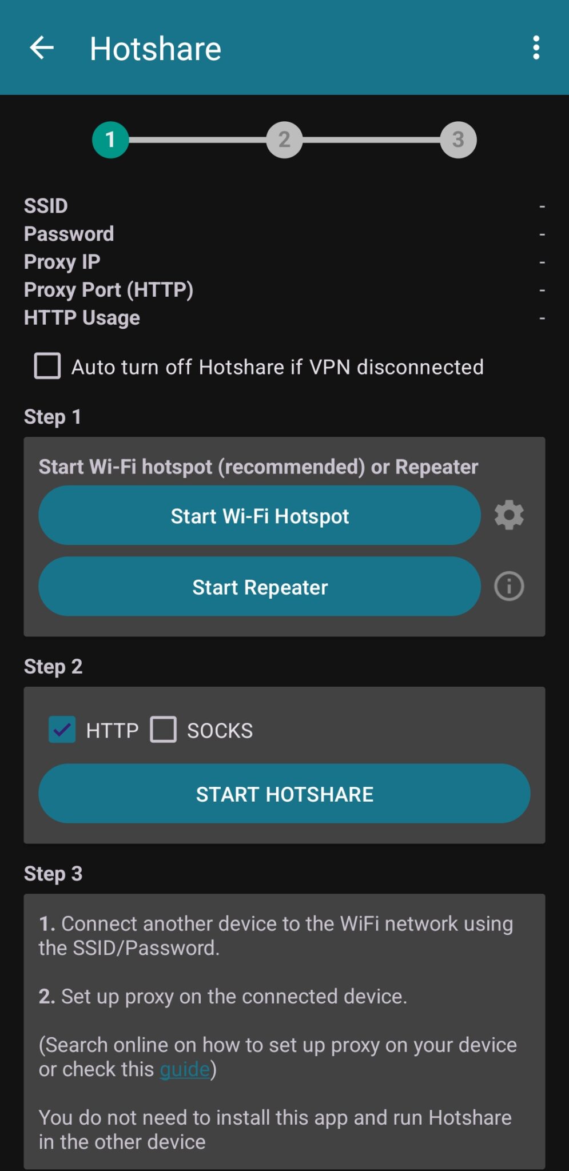Image resolution: width=569 pixels, height=1171 pixels.
Task: Click the back arrow in the Hotshare toolbar
Action: [x=42, y=49]
